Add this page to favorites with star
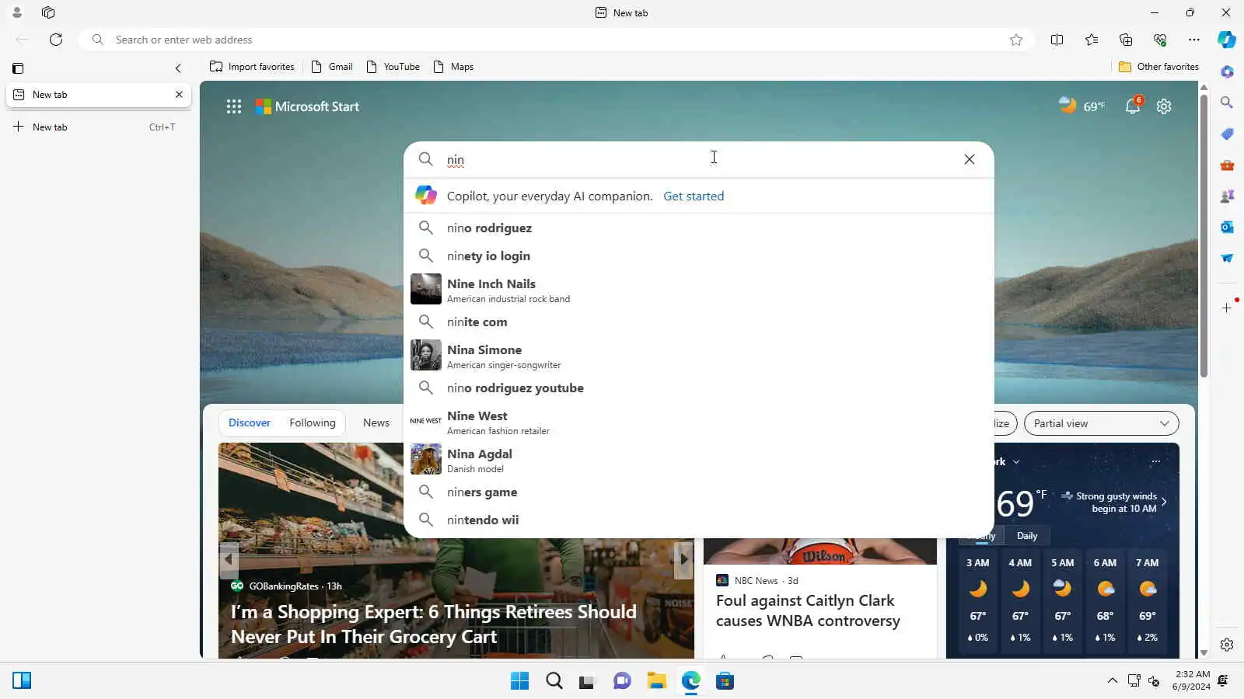The width and height of the screenshot is (1244, 699). coord(1016,40)
